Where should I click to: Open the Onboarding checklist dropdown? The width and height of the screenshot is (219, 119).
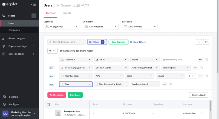coord(145,68)
